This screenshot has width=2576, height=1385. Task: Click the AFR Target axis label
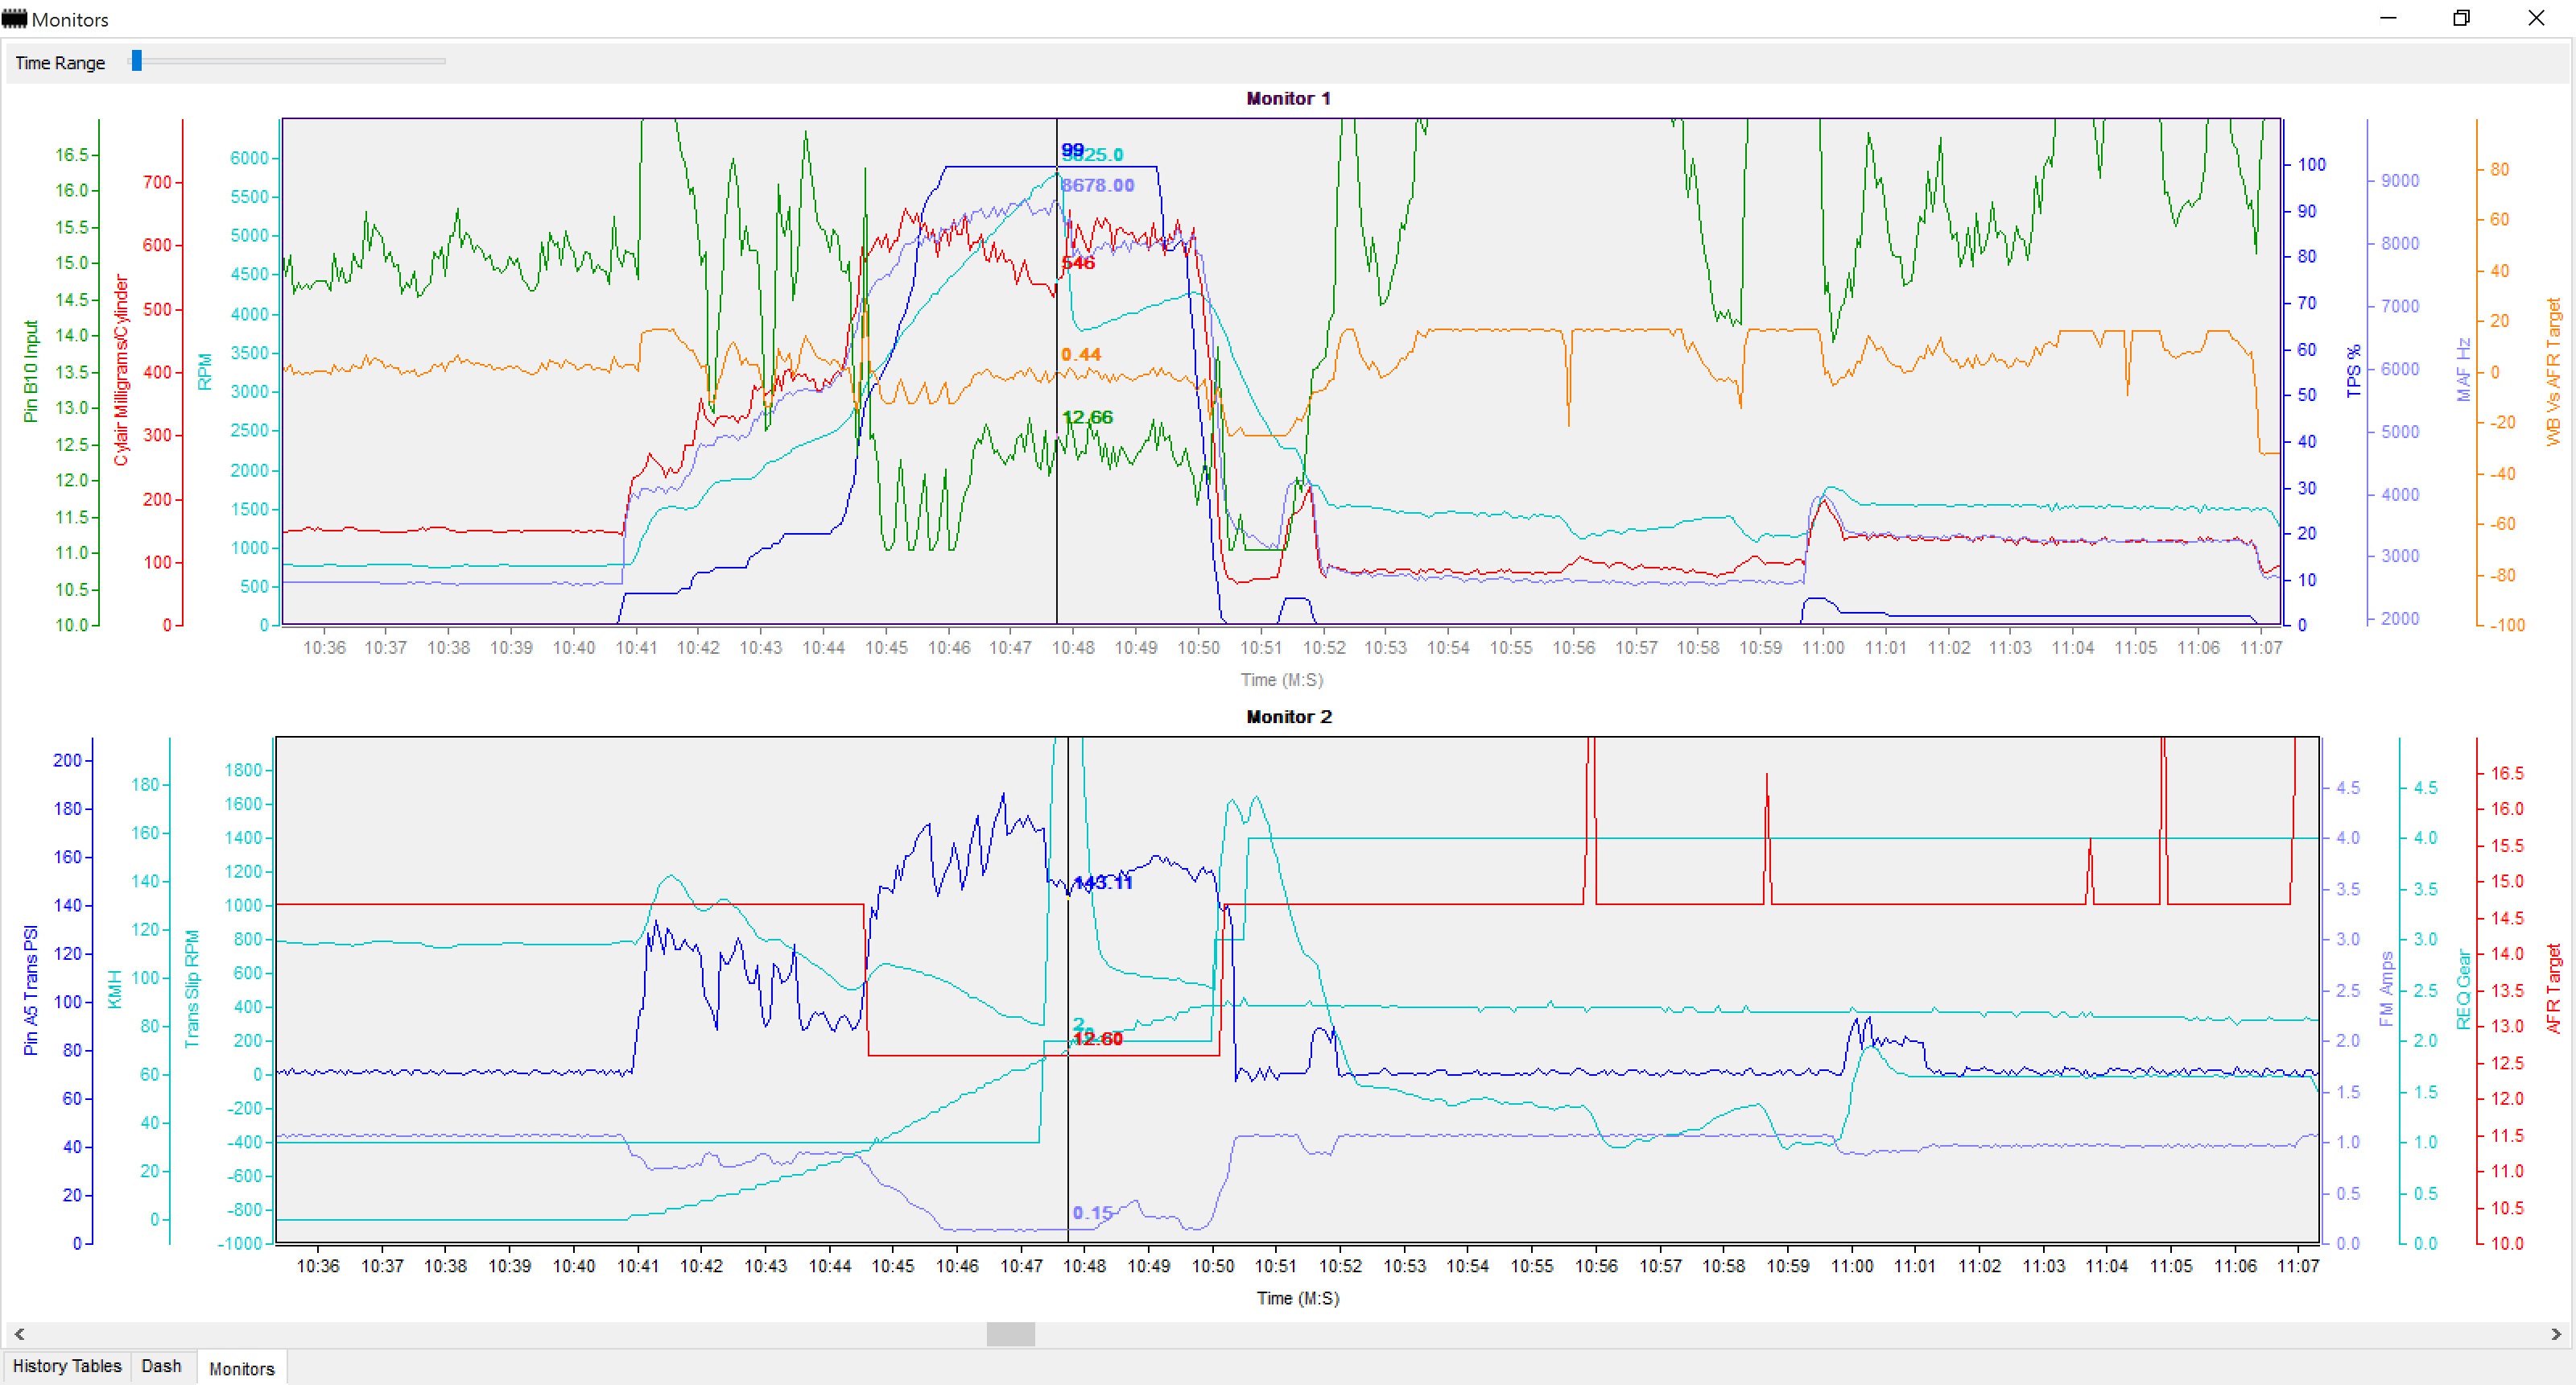coord(2553,989)
